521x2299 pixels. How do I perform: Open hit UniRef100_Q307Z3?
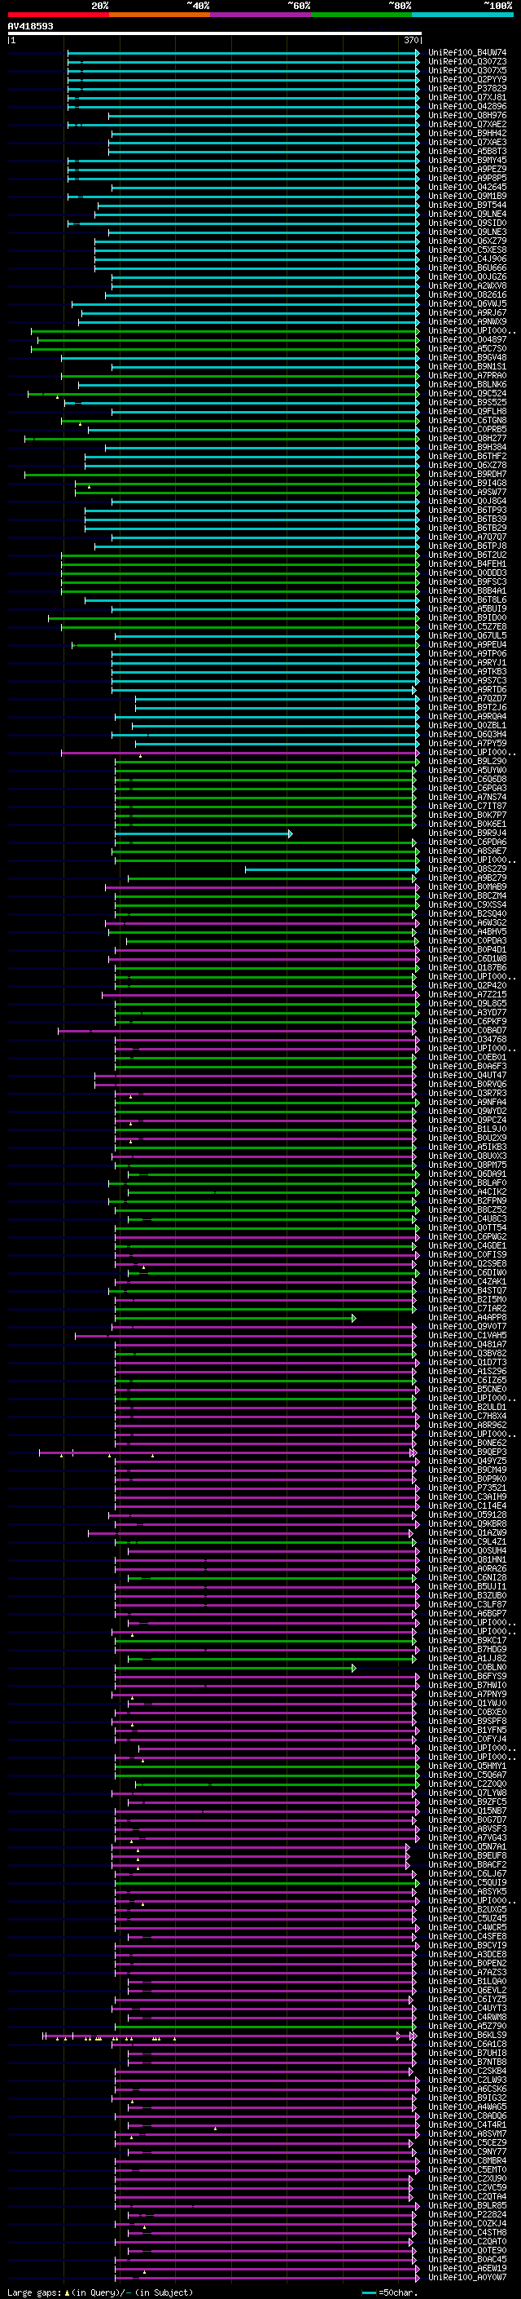(x=467, y=62)
